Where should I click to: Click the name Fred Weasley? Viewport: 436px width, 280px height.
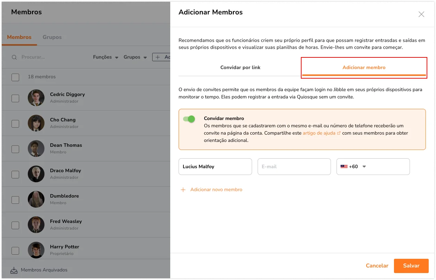pos(66,221)
